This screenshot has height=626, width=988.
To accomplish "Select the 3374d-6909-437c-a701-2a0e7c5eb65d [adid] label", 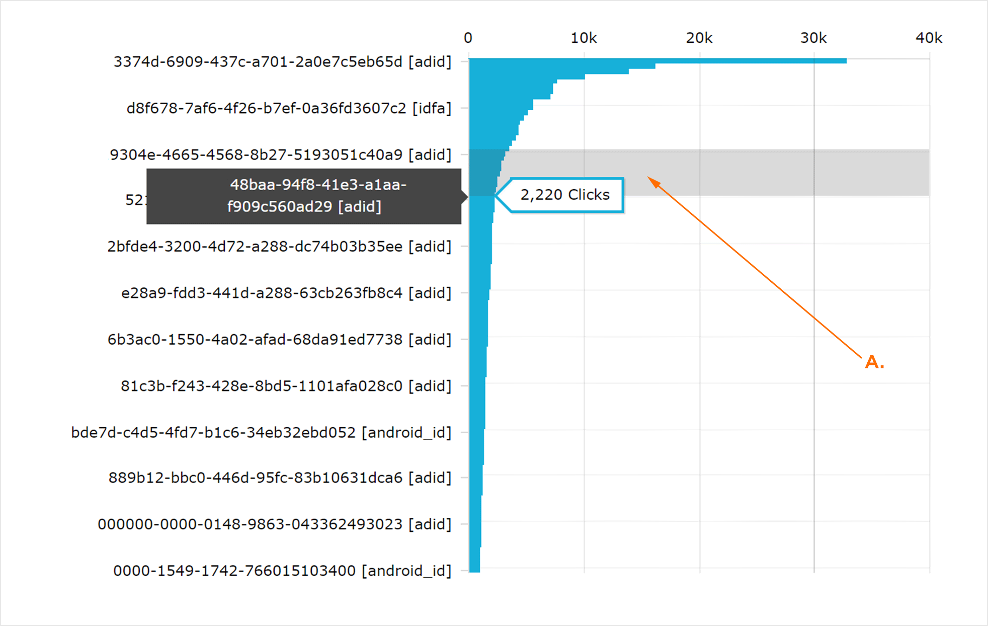I will 282,61.
